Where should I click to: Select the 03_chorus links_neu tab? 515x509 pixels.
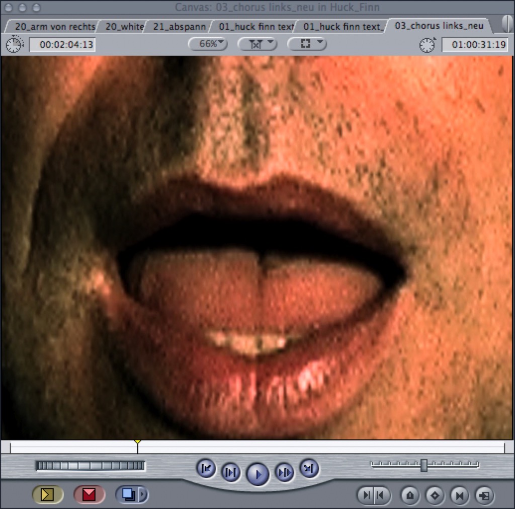click(x=439, y=26)
